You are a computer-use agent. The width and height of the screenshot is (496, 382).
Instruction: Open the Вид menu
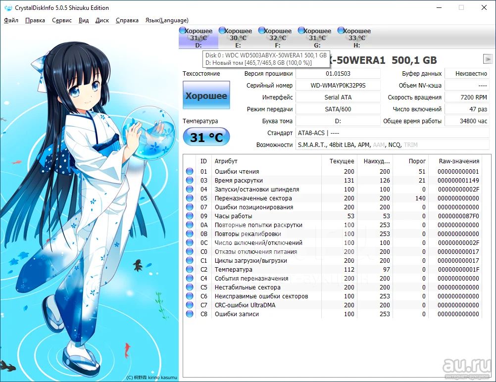click(84, 20)
